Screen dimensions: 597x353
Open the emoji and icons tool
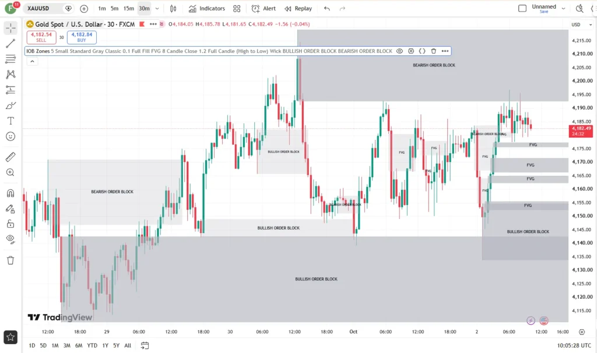point(10,136)
